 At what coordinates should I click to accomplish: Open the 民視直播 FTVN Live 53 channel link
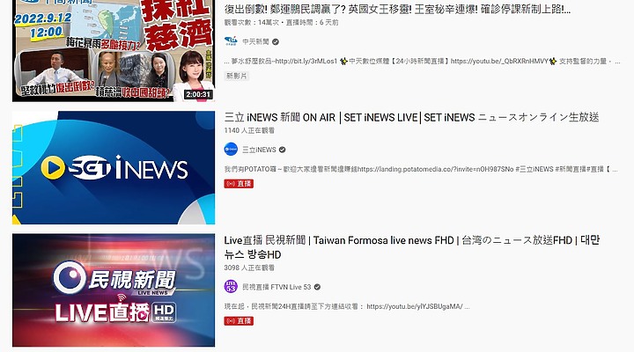[x=276, y=287]
